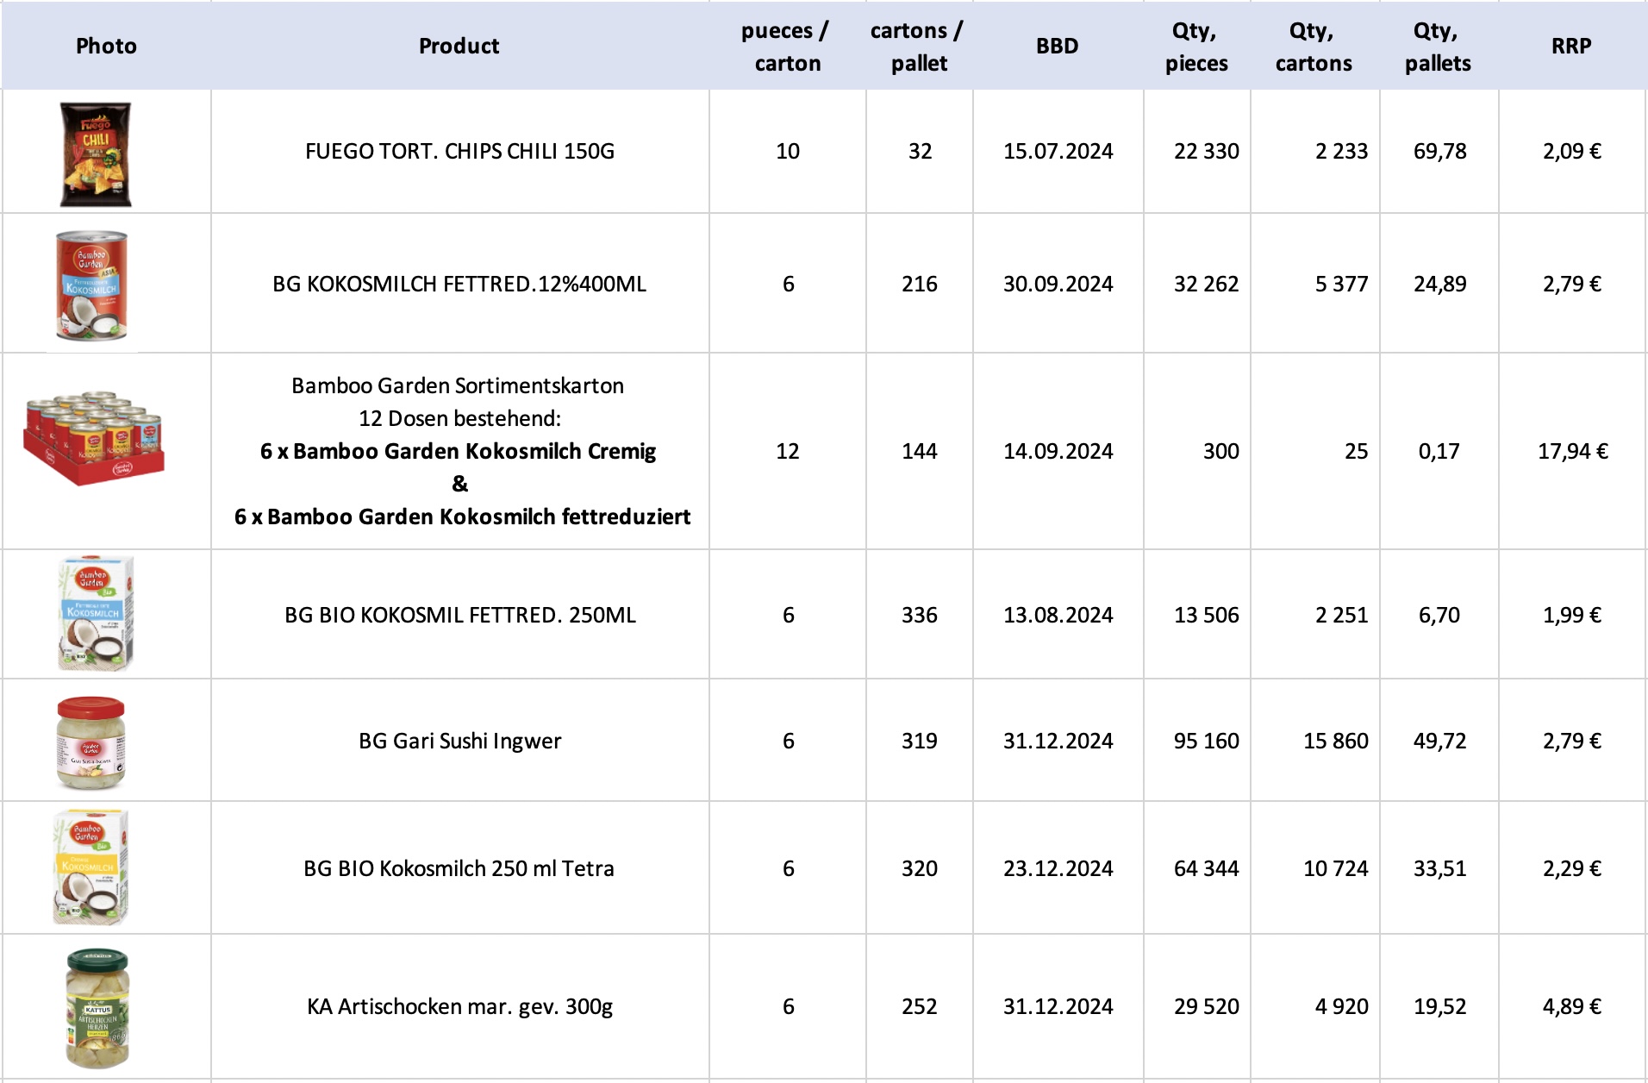Viewport: 1648px width, 1083px height.
Task: Click BG Gari Sushi Ingwer cell
Action: (x=459, y=741)
